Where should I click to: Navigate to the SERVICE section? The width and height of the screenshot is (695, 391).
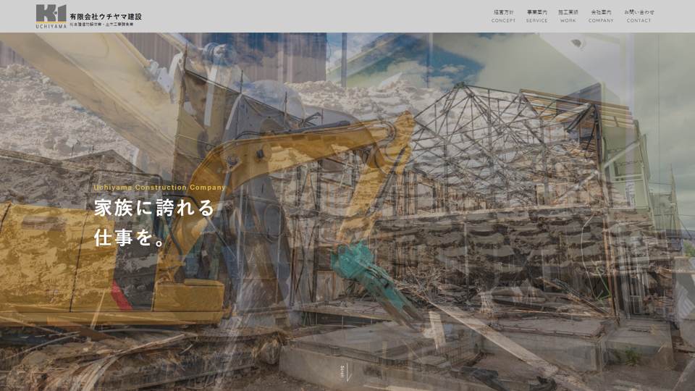536,21
